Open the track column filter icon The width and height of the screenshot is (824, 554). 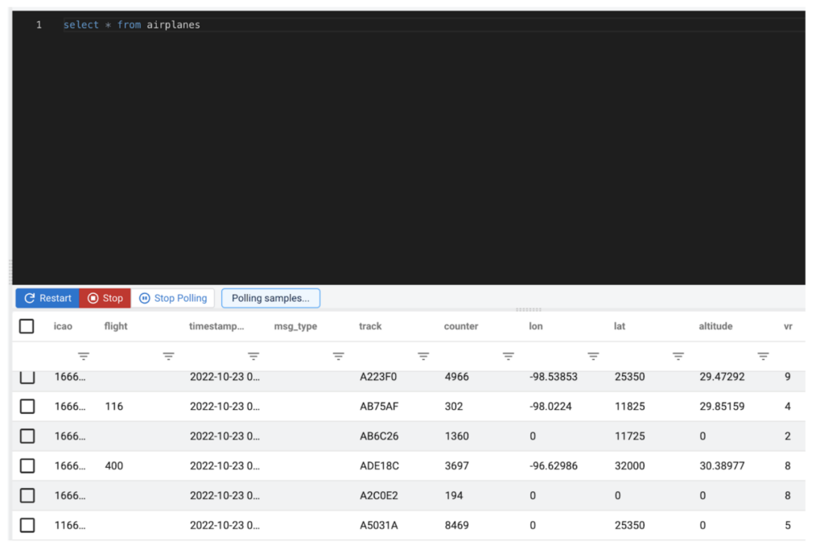click(x=423, y=355)
